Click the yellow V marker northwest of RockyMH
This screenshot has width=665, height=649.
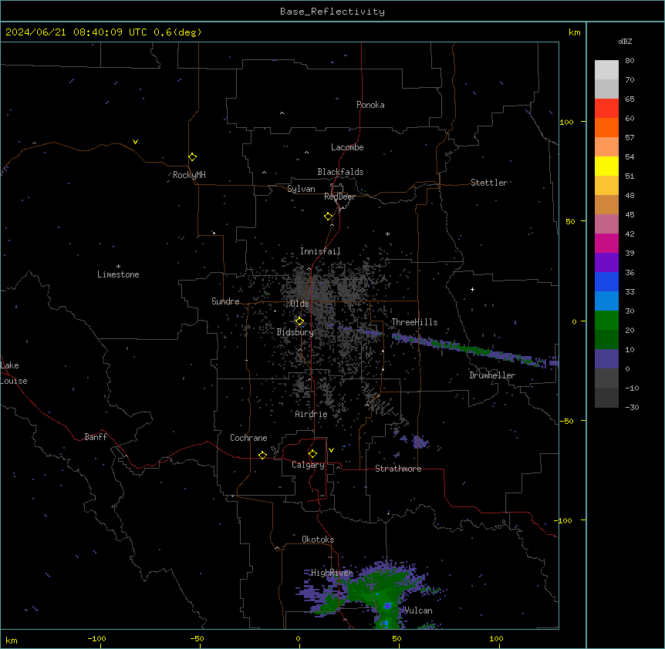[x=135, y=142]
